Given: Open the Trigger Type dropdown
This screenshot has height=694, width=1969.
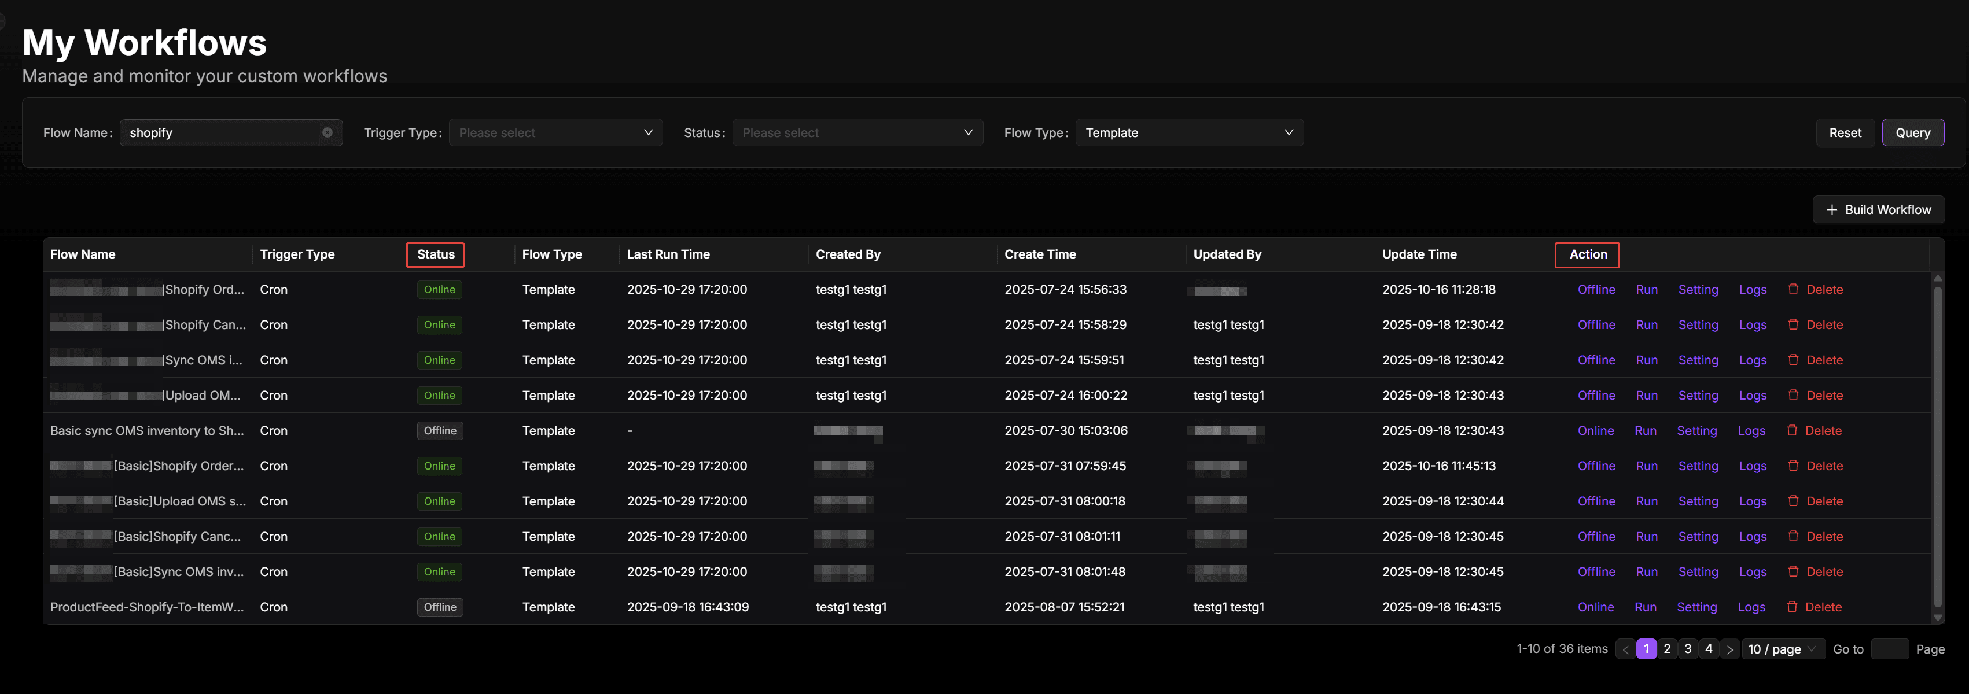Looking at the screenshot, I should (555, 132).
